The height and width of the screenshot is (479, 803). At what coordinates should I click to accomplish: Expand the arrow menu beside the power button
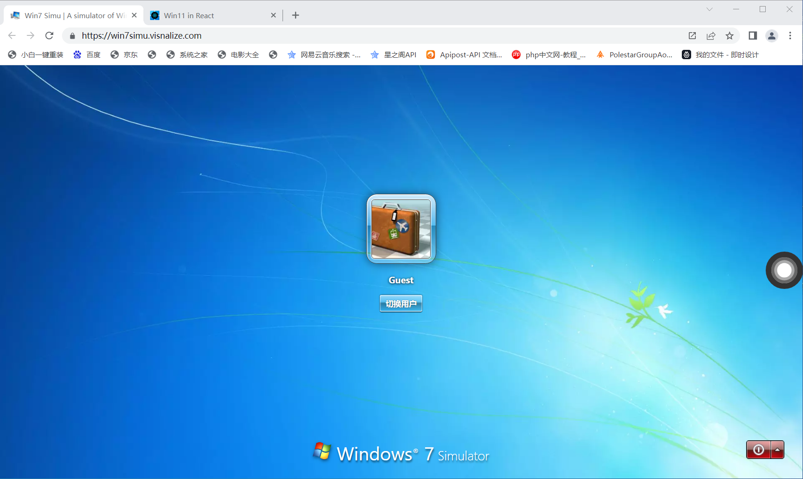pyautogui.click(x=777, y=450)
